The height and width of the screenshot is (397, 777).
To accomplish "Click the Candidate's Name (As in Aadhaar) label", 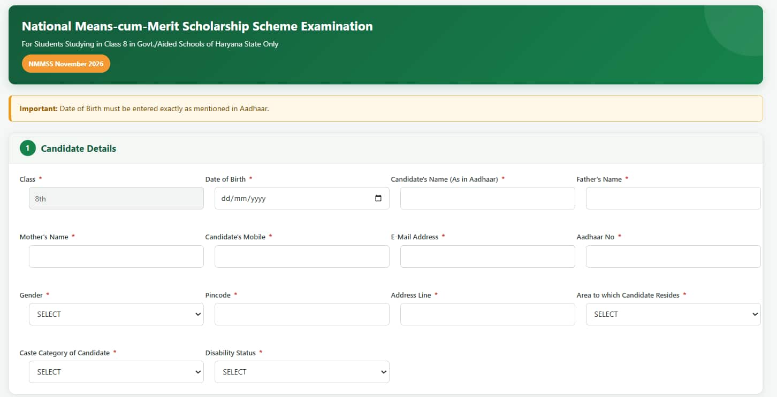I will 445,179.
